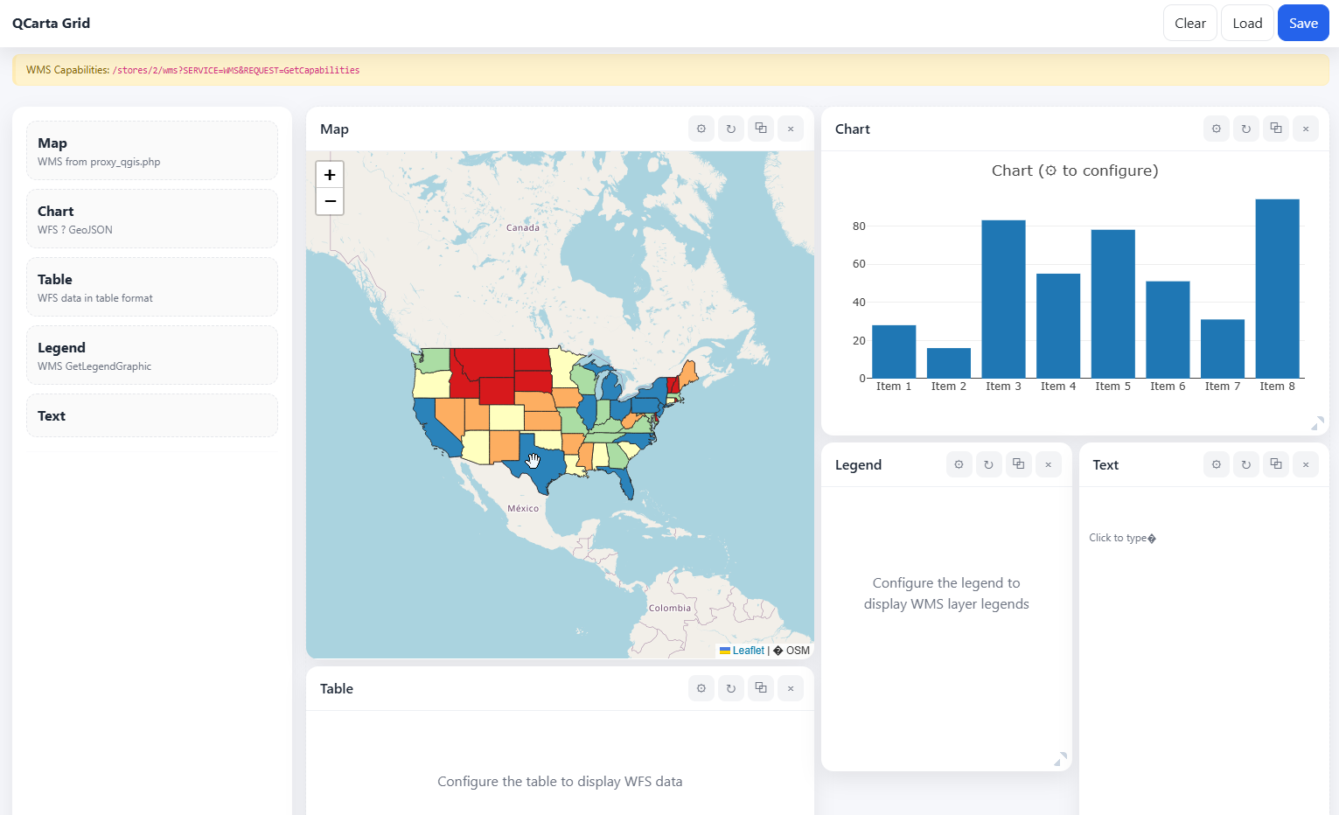The height and width of the screenshot is (815, 1339).
Task: Click the Item 3 bar in chart
Action: pos(1003,299)
